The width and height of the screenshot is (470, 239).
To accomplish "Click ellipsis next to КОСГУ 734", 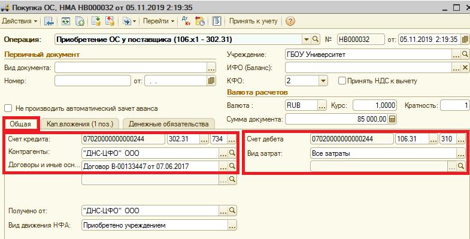I will [232, 139].
